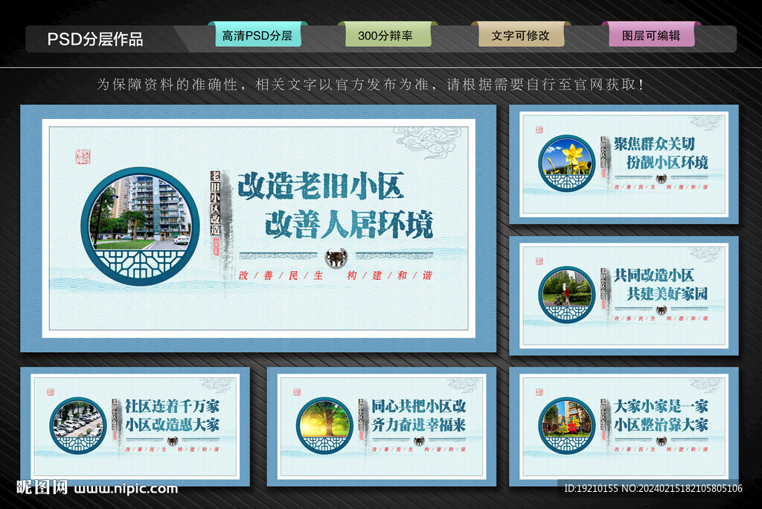Click the red 改/善/民/生 slogan on large banner
762x509 pixels.
(x=281, y=275)
